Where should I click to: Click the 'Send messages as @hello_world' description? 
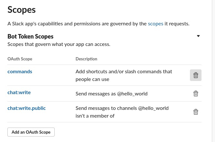point(112,94)
